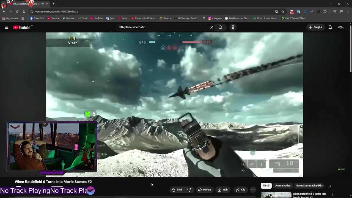Open the Kick / Twitch VOD bookmark

tap(294, 18)
